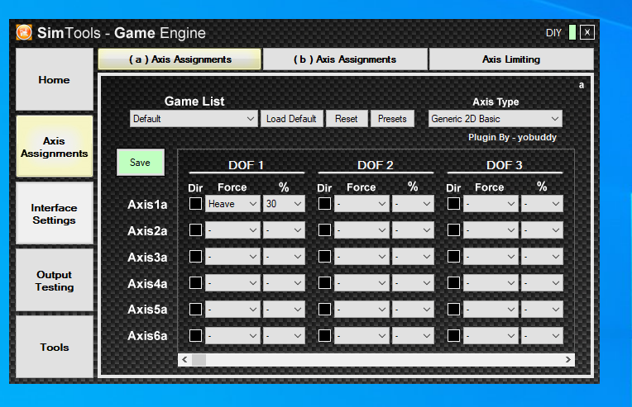The height and width of the screenshot is (407, 632).
Task: Toggle Axis5a DOF 1 Dir checkbox
Action: pyautogui.click(x=195, y=309)
